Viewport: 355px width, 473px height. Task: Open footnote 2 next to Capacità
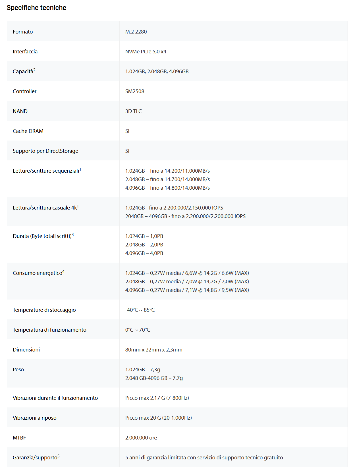pos(34,70)
